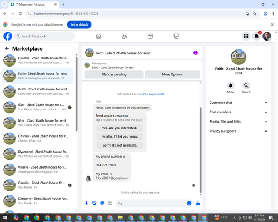Send a thumbs-up like

[198, 204]
